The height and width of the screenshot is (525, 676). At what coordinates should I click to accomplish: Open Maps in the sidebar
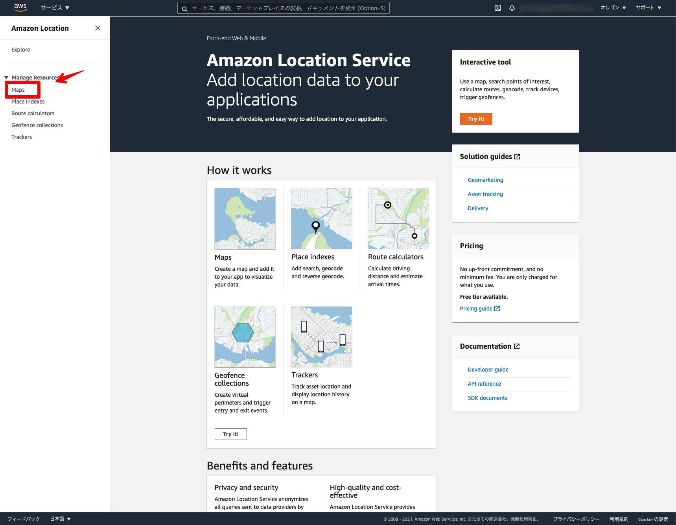coord(18,90)
